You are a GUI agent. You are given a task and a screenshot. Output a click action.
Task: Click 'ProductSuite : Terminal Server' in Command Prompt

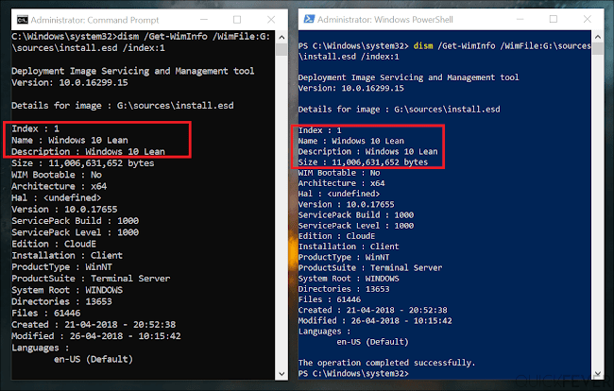(91, 279)
